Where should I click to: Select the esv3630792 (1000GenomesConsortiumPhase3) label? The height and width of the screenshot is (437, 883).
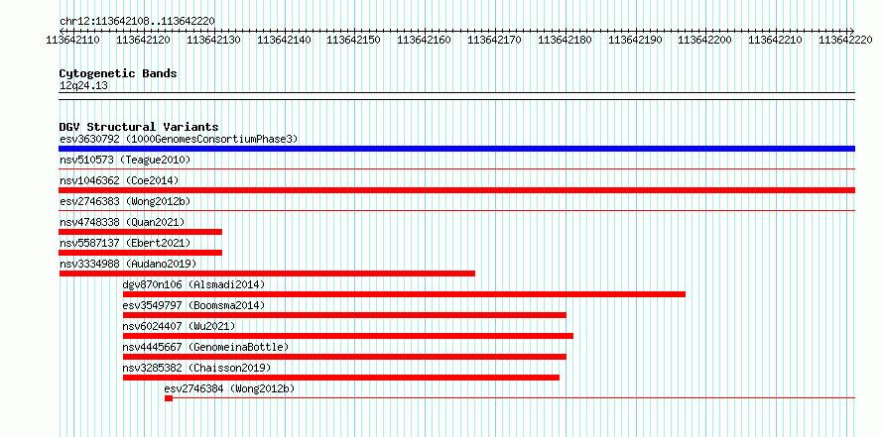point(179,139)
